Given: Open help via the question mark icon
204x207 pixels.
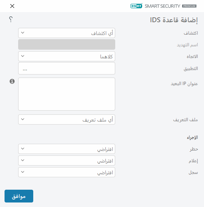Looking at the screenshot, I should (11, 19).
